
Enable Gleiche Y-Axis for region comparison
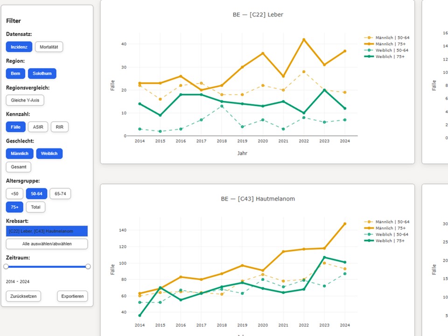(x=25, y=100)
